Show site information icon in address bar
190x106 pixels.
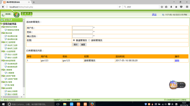coord(7,7)
